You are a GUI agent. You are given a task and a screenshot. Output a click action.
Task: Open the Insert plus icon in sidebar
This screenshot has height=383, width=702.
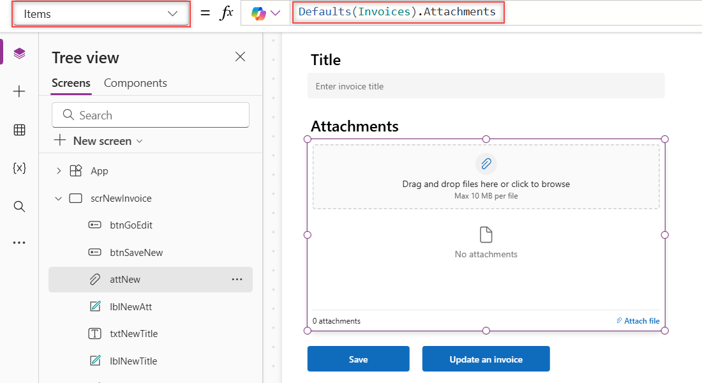point(19,91)
